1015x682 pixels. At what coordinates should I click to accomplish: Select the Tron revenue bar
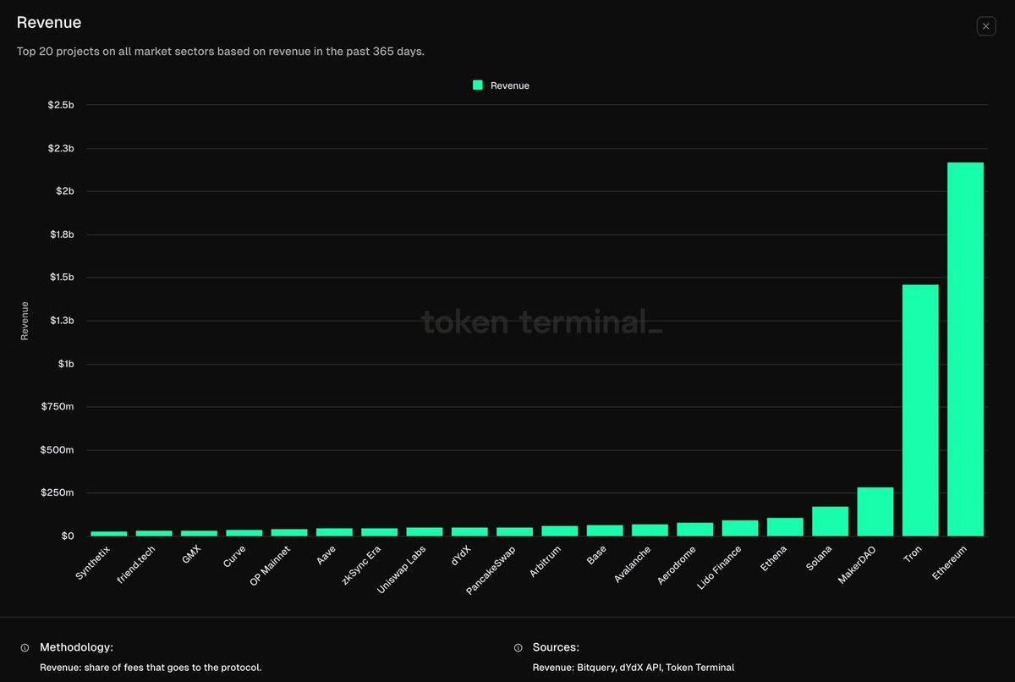pyautogui.click(x=920, y=410)
